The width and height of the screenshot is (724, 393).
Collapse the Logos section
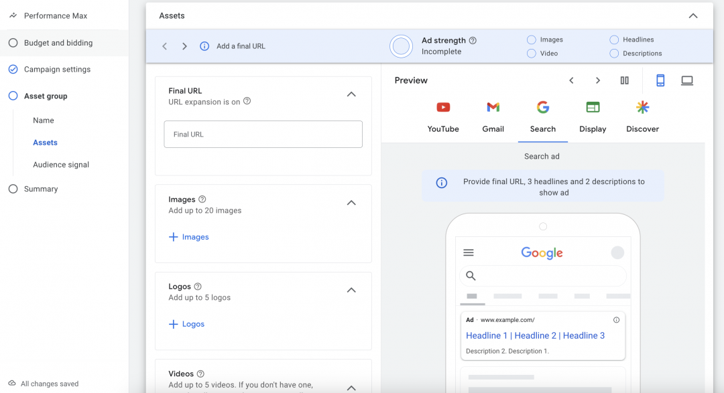tap(351, 290)
